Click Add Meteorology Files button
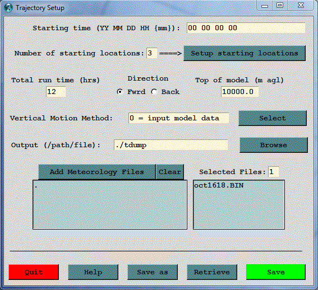318x290 pixels. click(97, 172)
